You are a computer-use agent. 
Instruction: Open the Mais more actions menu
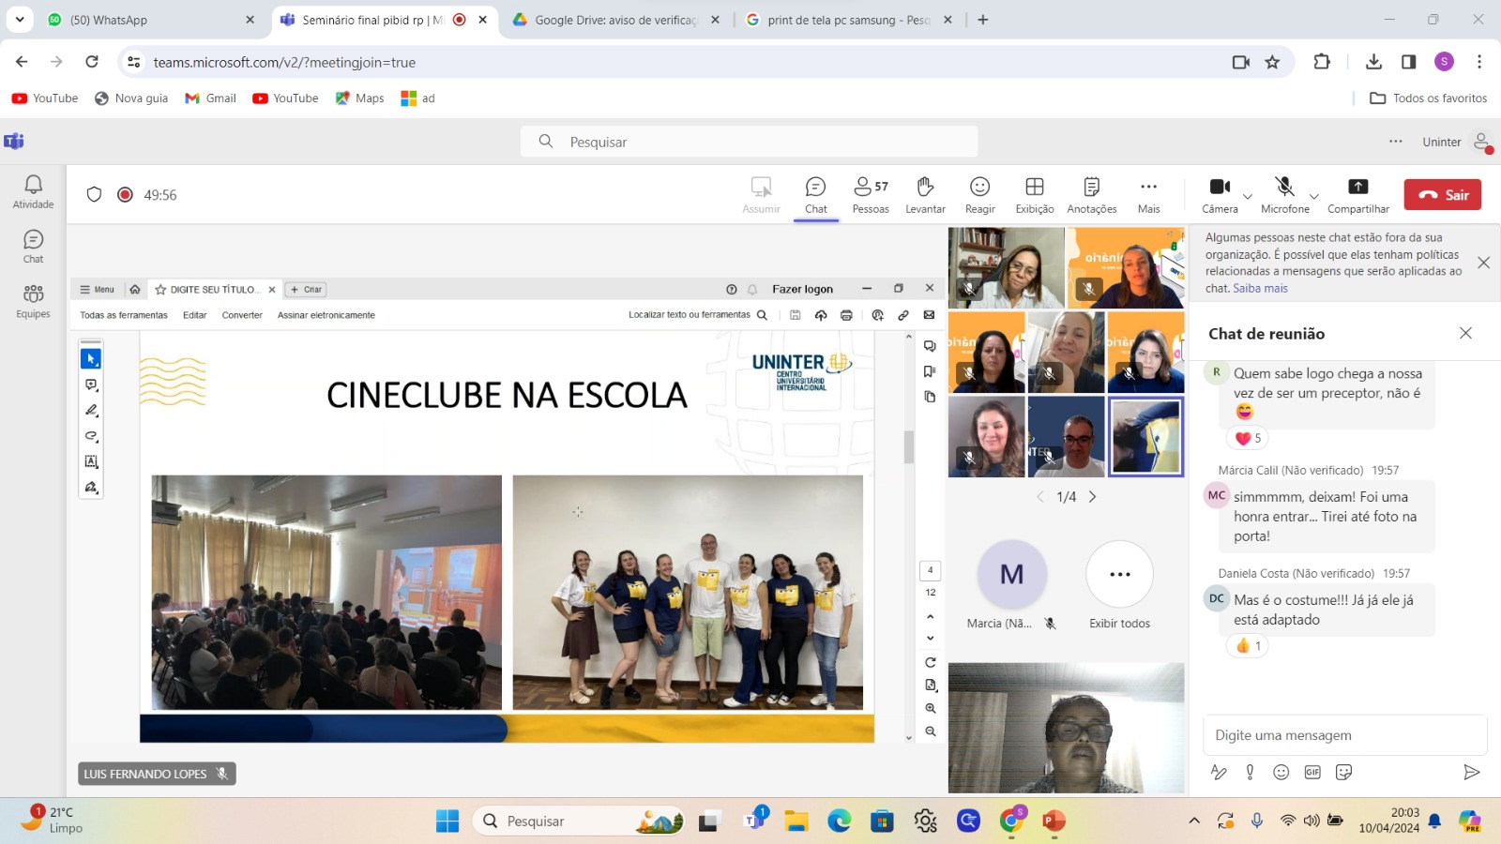click(x=1148, y=195)
